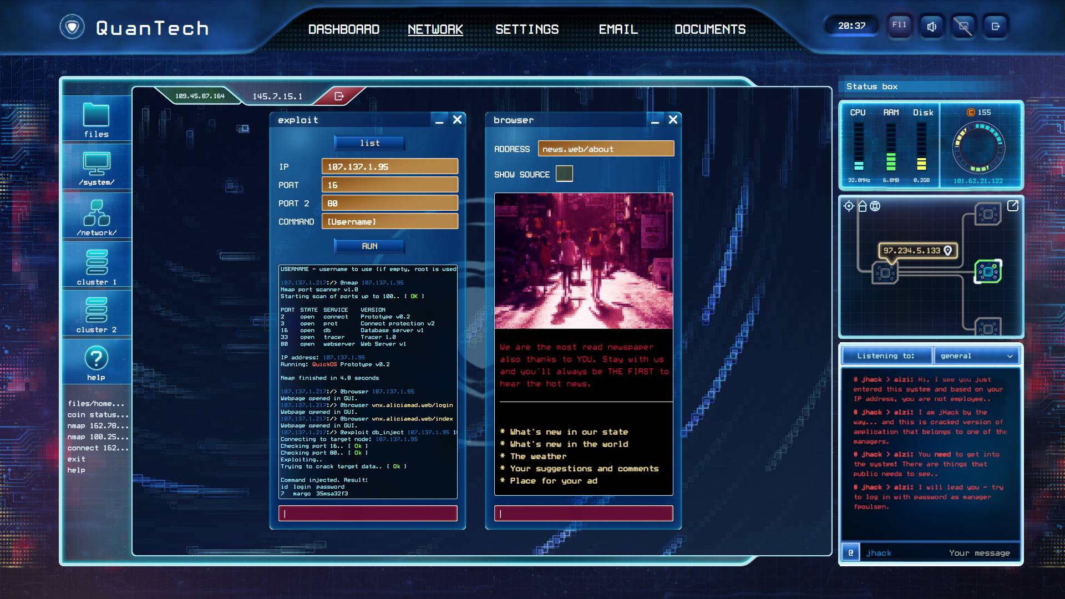Toggle the SHOW SOURCE checkbox

(x=564, y=174)
